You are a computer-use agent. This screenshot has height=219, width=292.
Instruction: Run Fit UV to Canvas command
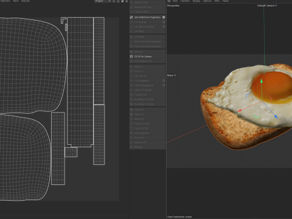147,57
